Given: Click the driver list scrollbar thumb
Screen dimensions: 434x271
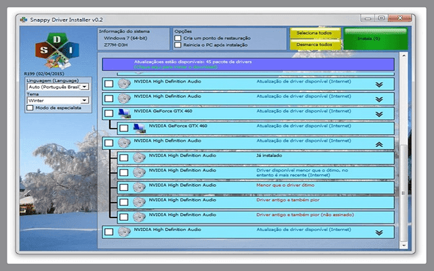Looking at the screenshot, I should pos(404,193).
